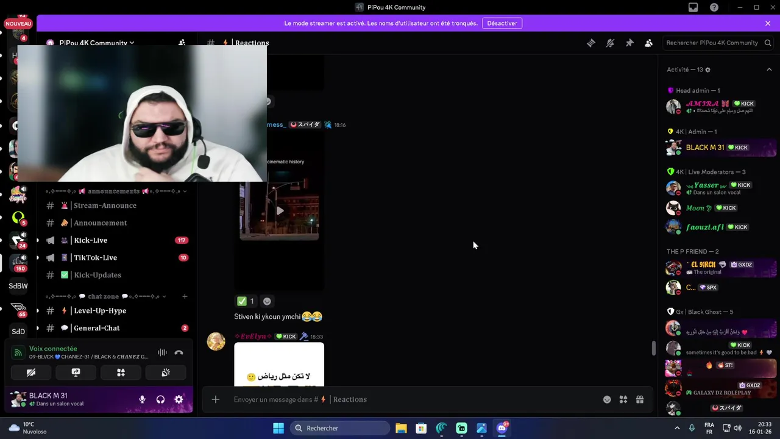Screen dimensions: 780x439
Task: Click the Arabic image in EvElyn's message
Action: pos(279,365)
